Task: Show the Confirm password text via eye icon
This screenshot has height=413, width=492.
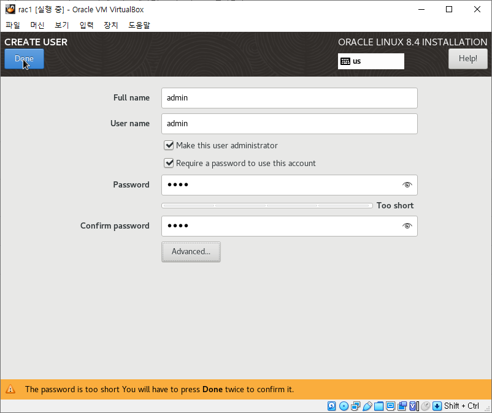Action: tap(407, 226)
